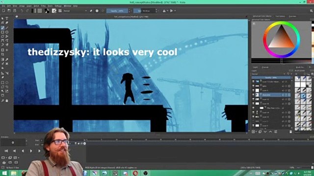This screenshot has height=176, width=314.
Task: Lock the highlighted character layer
Action: pos(283,95)
